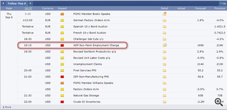Open detail folder for German Factory Orders m/m
Image resolution: width=227 pixels, height=110 pixels.
(164, 20)
